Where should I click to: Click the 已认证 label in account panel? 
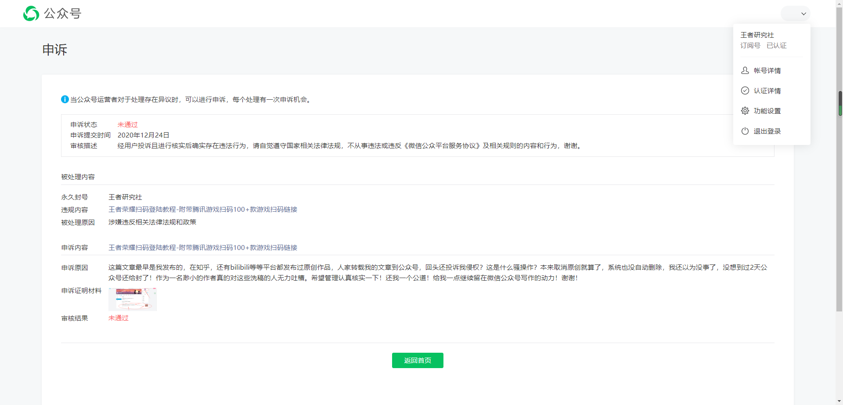point(776,46)
